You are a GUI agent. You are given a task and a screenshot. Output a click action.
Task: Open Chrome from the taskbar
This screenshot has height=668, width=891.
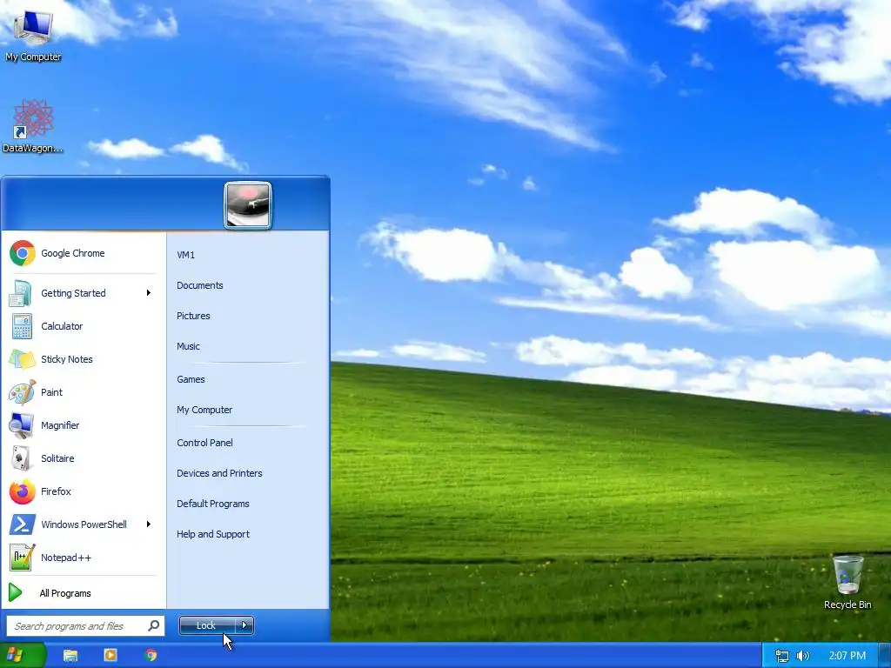(x=151, y=656)
